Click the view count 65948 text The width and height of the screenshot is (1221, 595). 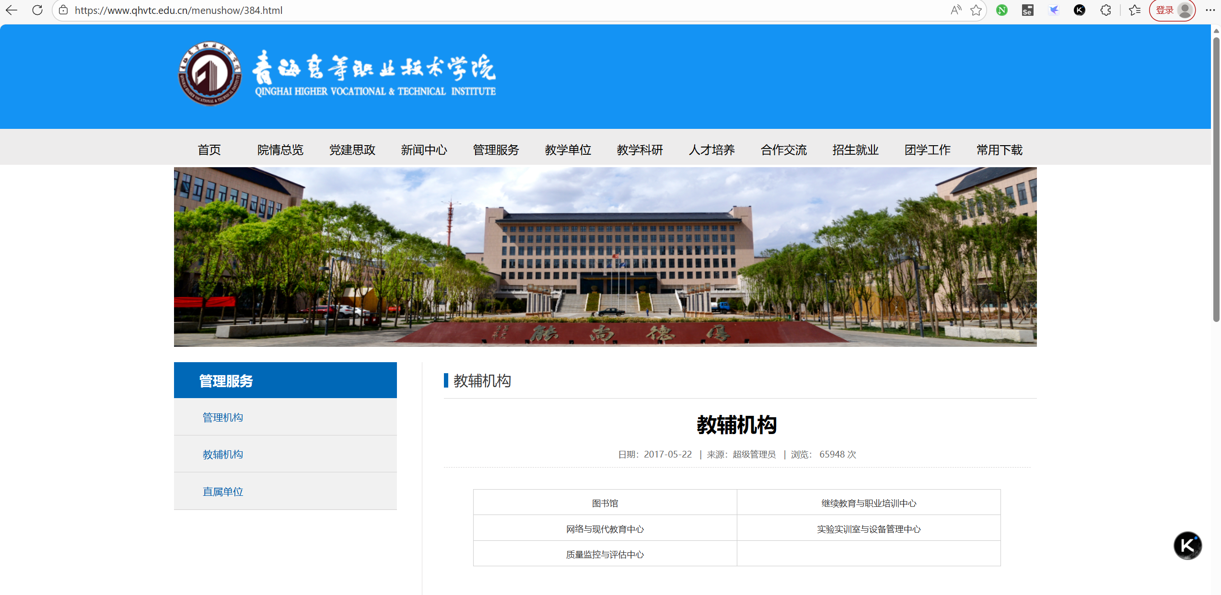click(832, 454)
